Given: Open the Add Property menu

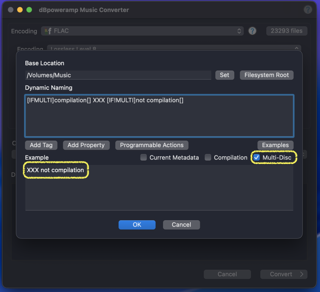Looking at the screenshot, I should pos(86,145).
